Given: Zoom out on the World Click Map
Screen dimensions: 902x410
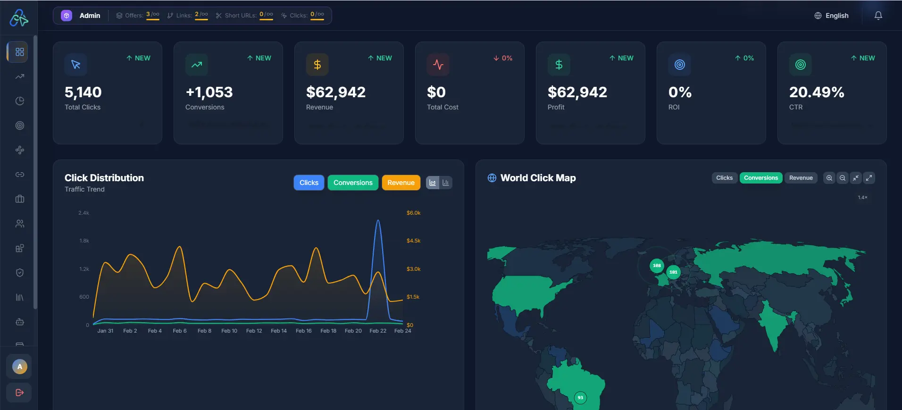Looking at the screenshot, I should pyautogui.click(x=842, y=178).
